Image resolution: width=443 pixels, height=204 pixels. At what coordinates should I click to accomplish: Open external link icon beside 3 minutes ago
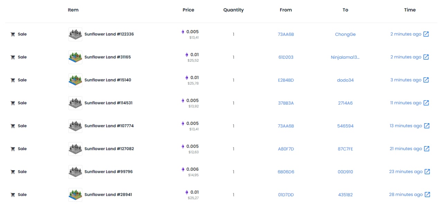(426, 80)
